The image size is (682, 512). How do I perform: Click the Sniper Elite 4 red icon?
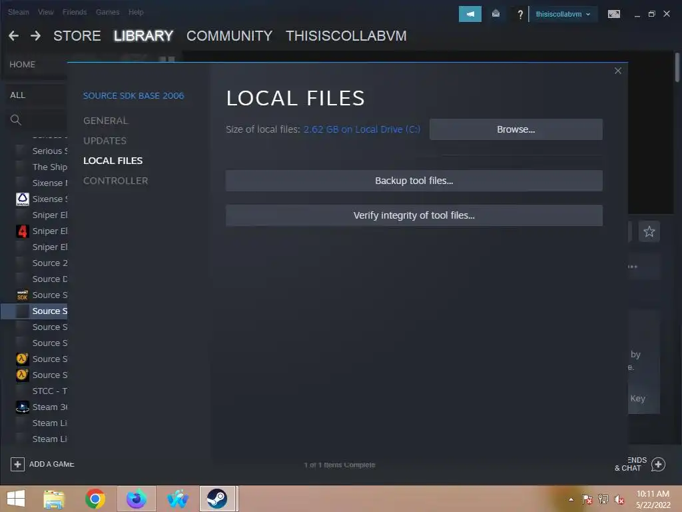point(22,231)
